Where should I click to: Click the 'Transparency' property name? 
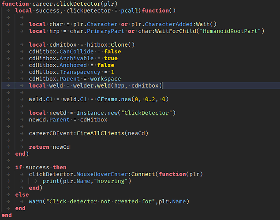tap(80, 72)
